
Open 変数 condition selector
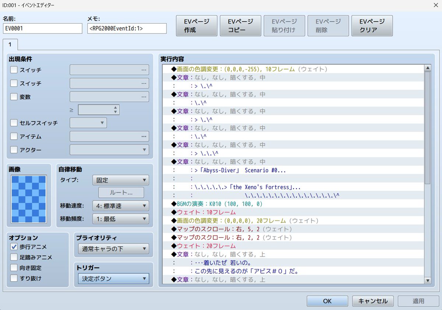click(x=109, y=97)
